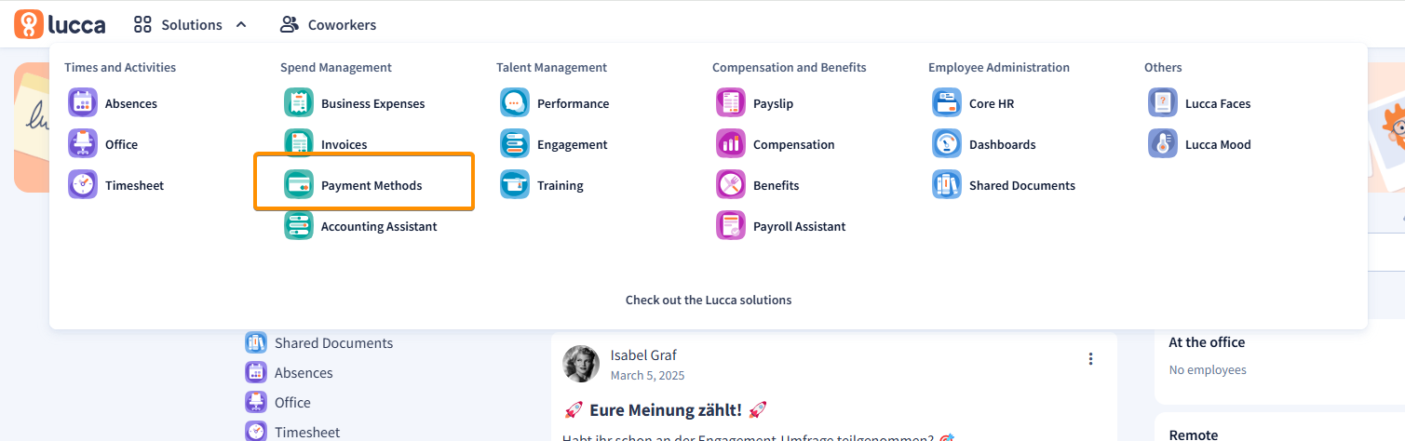Open the Performance solution icon

tap(515, 103)
